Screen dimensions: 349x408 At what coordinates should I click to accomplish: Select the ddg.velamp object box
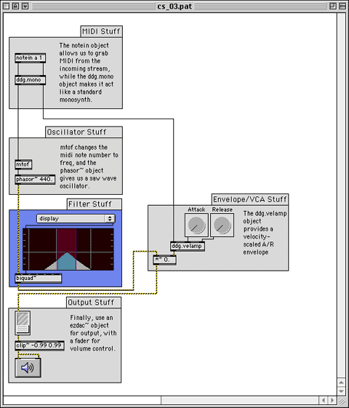coord(188,246)
